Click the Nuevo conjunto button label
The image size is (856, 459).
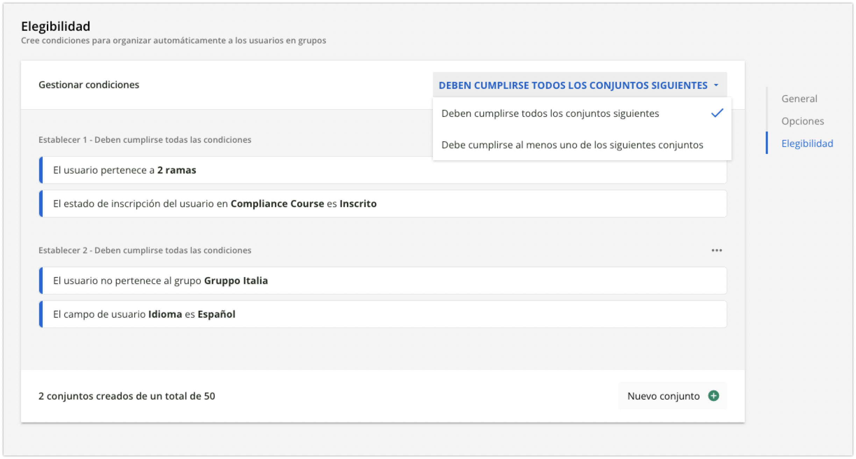tap(663, 396)
